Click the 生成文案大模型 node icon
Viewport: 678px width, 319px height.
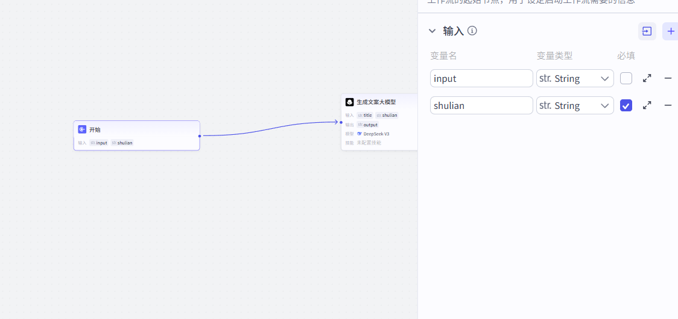coord(349,102)
